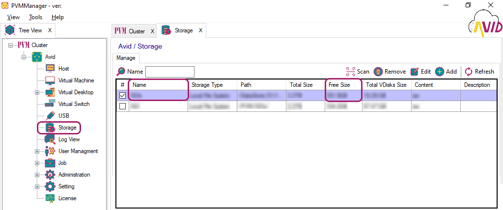The height and width of the screenshot is (210, 503).
Task: Click the Setting gear icon
Action: 51,186
